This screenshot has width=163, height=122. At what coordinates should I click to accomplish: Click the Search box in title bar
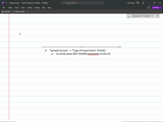(x=83, y=3)
